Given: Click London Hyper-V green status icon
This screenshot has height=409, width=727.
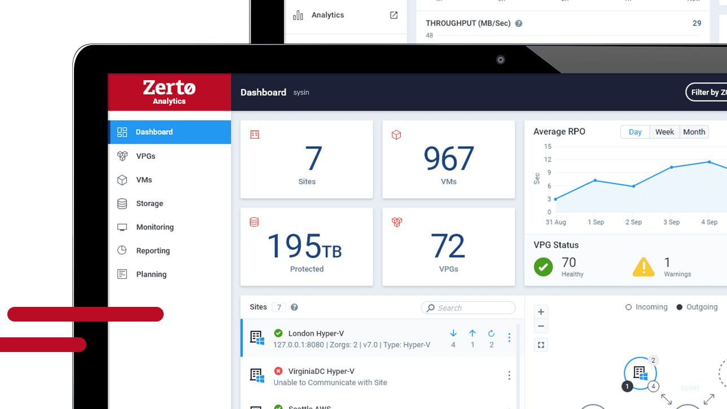Looking at the screenshot, I should (x=278, y=333).
